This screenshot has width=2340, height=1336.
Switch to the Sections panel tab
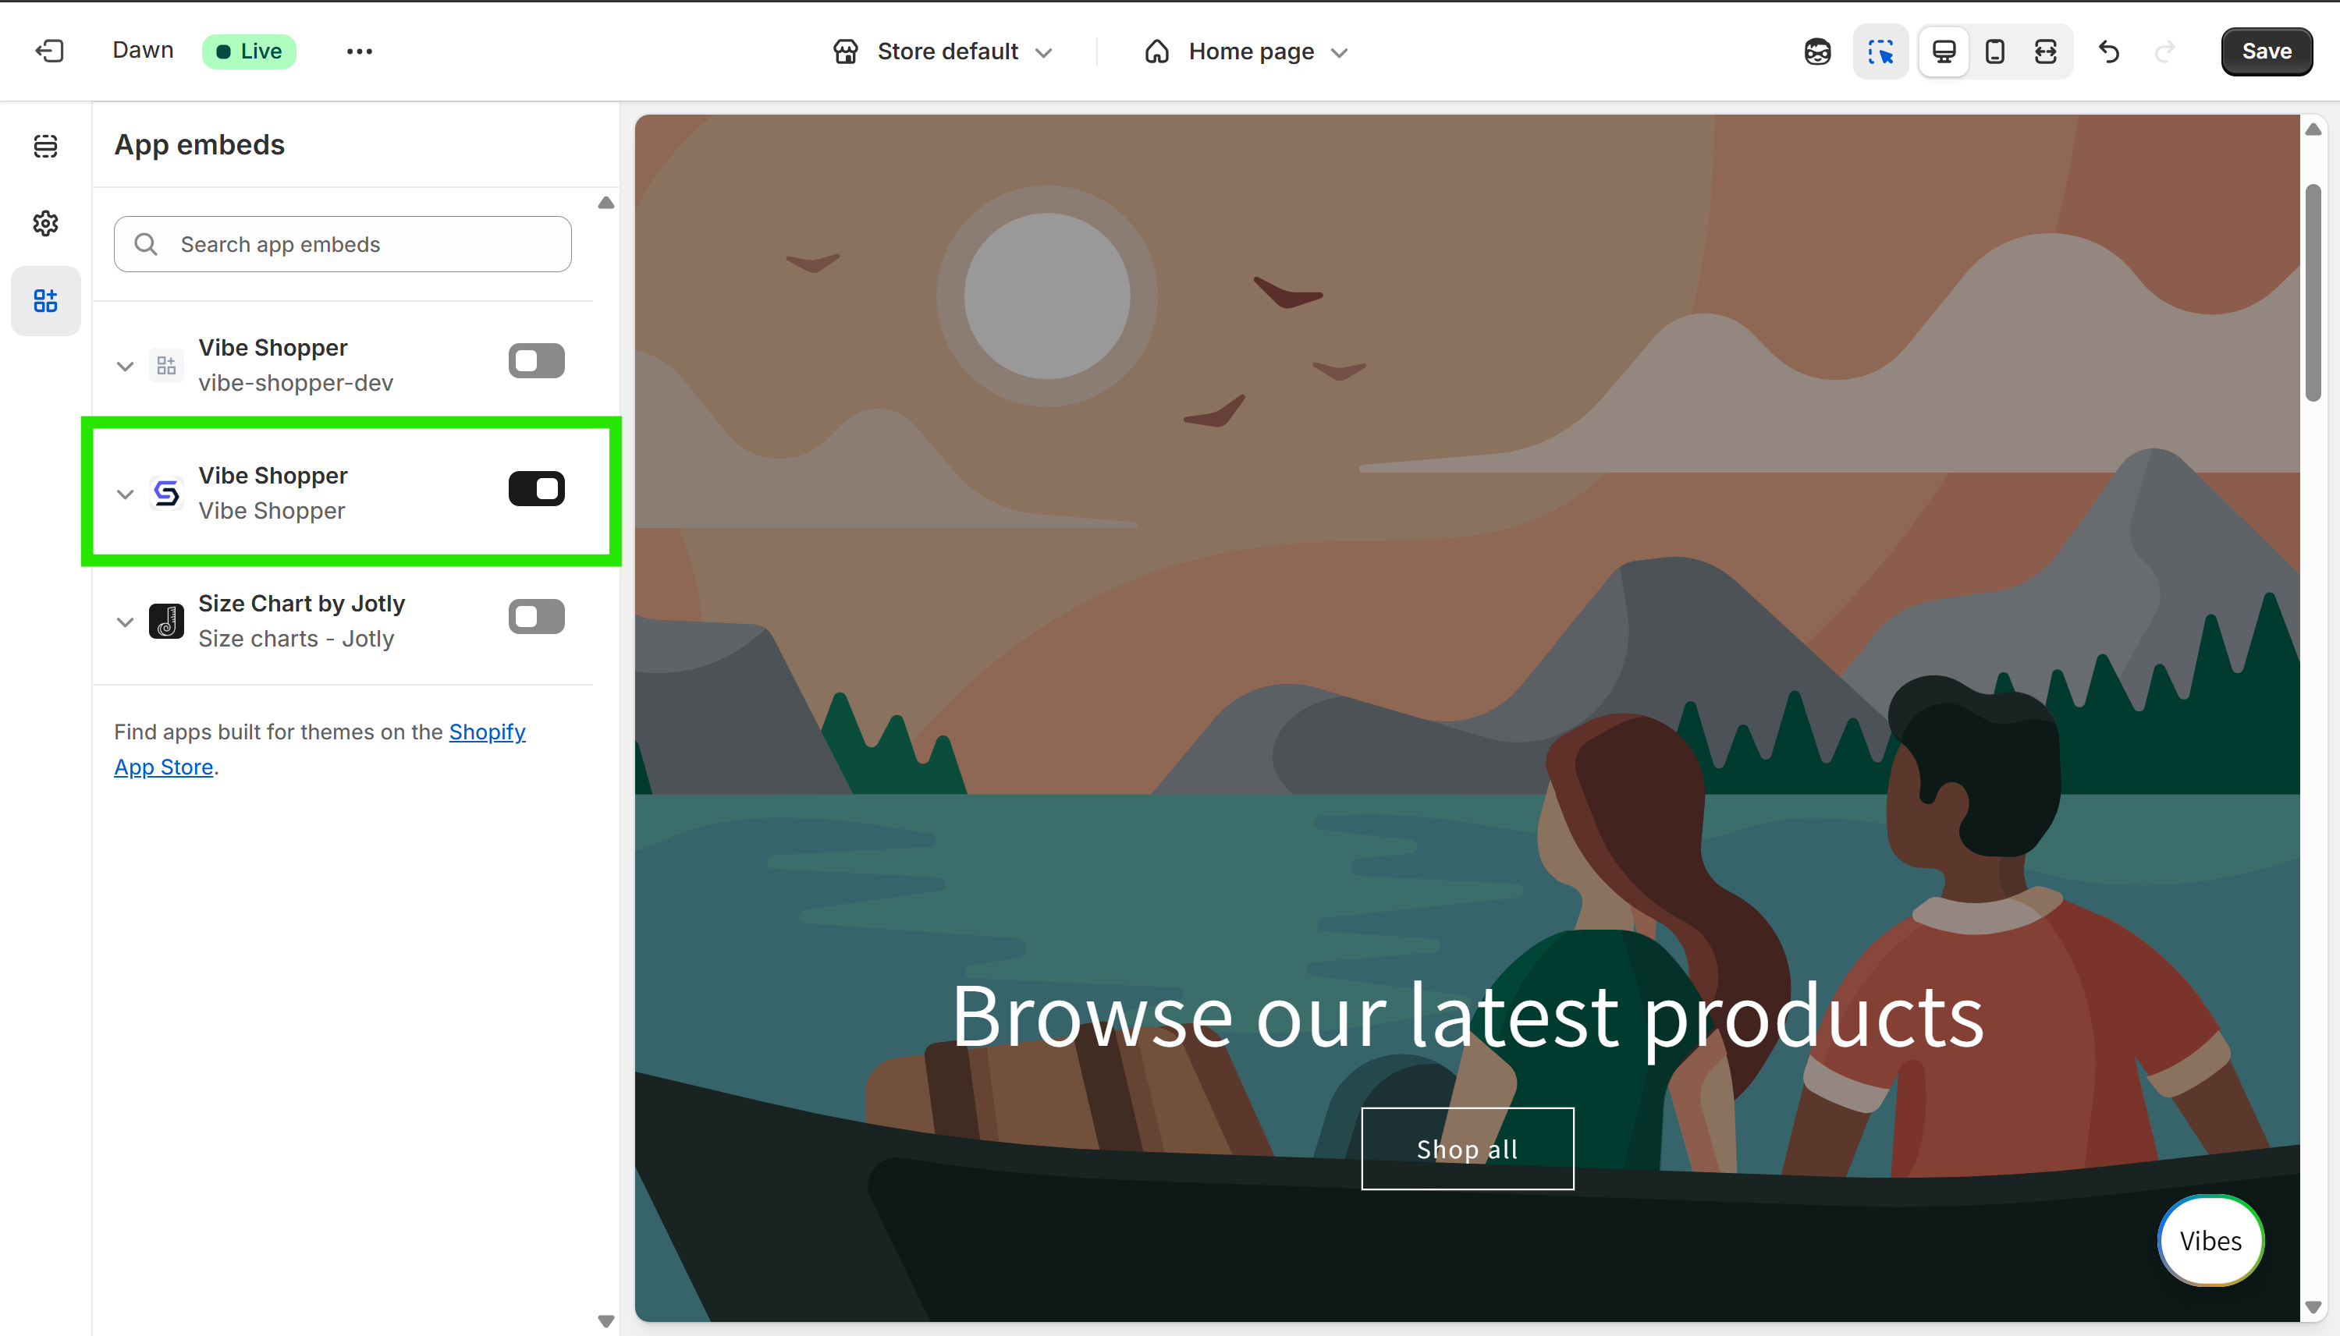coord(46,146)
